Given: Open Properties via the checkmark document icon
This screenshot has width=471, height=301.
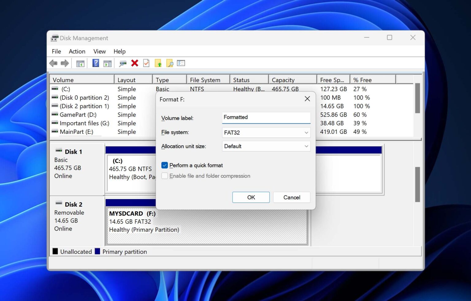Looking at the screenshot, I should (x=146, y=63).
